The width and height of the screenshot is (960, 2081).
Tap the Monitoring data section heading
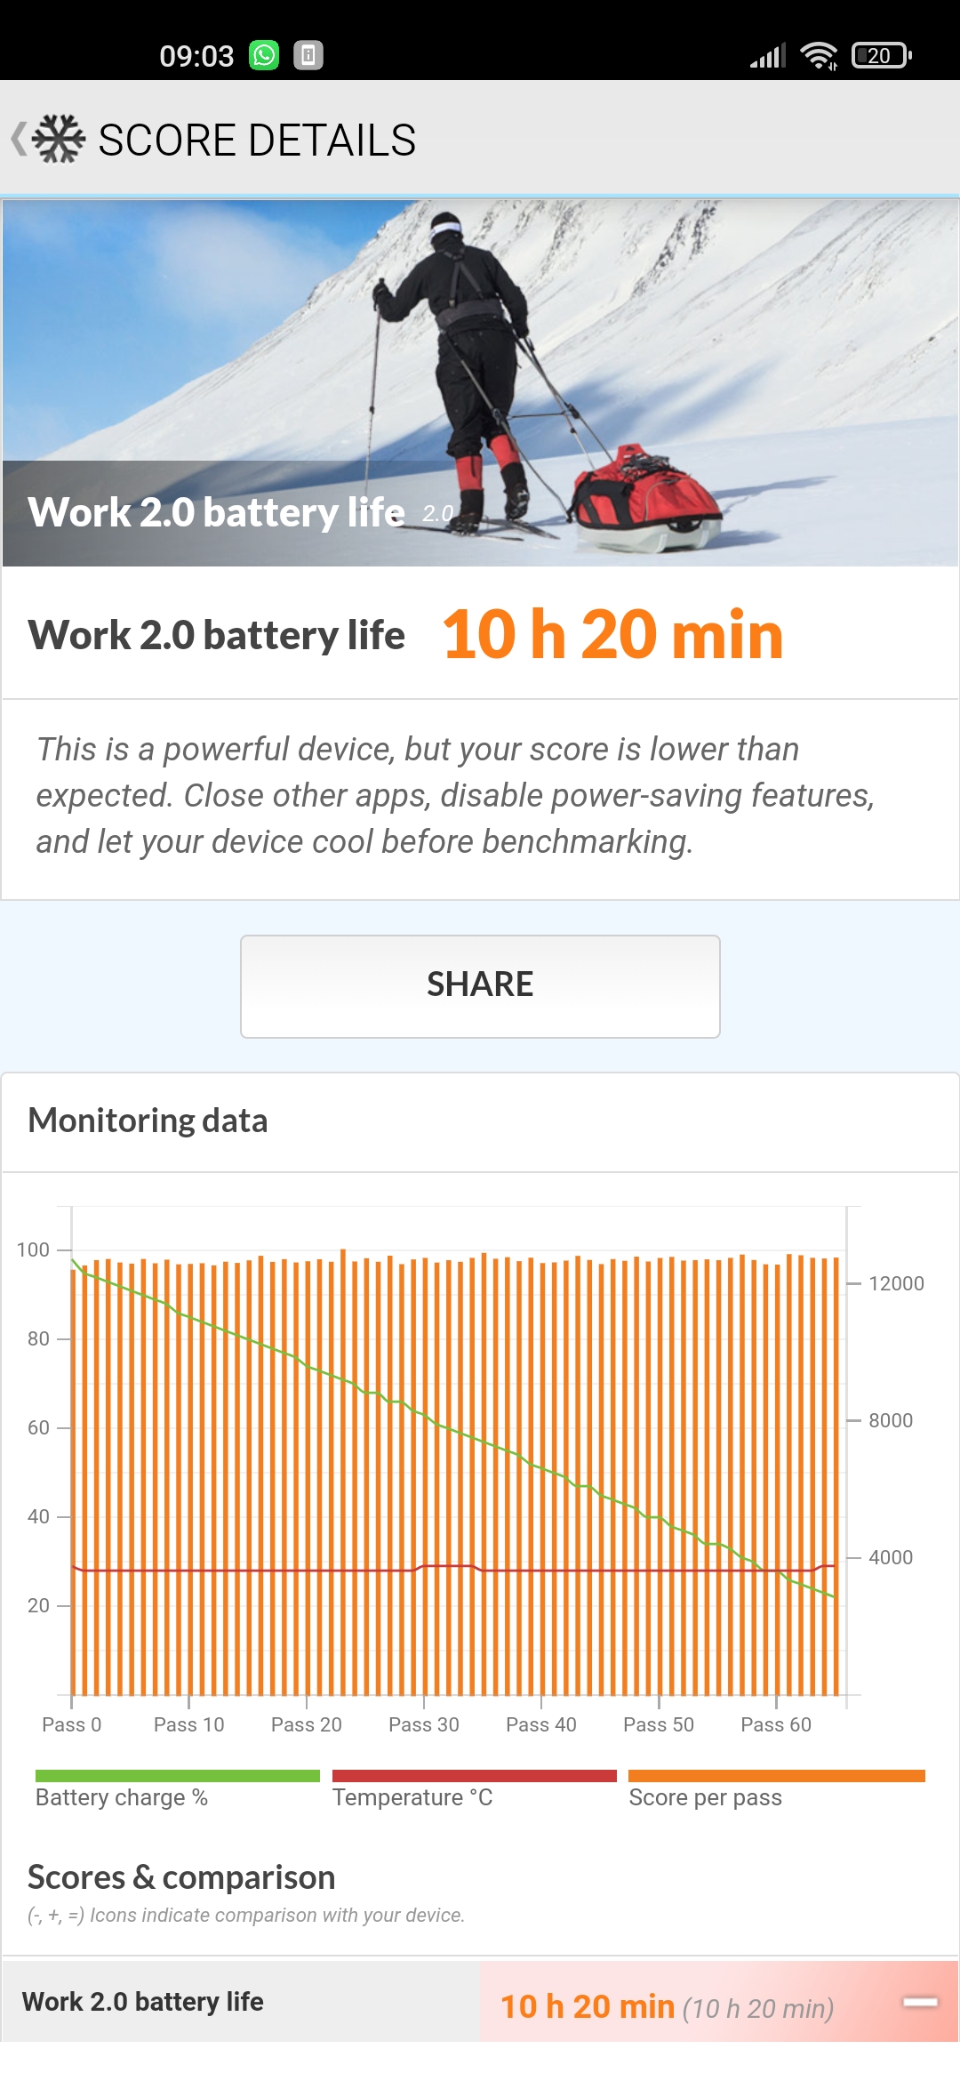148,1121
